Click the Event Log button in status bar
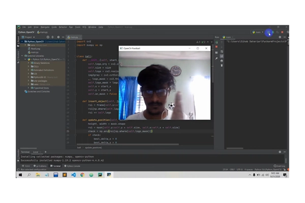The height and width of the screenshot is (203, 305). pyautogui.click(x=280, y=166)
